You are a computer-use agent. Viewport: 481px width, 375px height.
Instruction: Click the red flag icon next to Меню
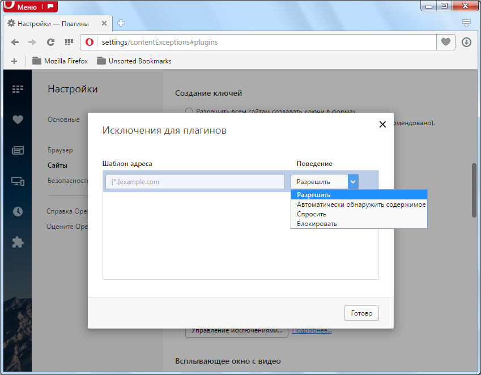(50, 6)
